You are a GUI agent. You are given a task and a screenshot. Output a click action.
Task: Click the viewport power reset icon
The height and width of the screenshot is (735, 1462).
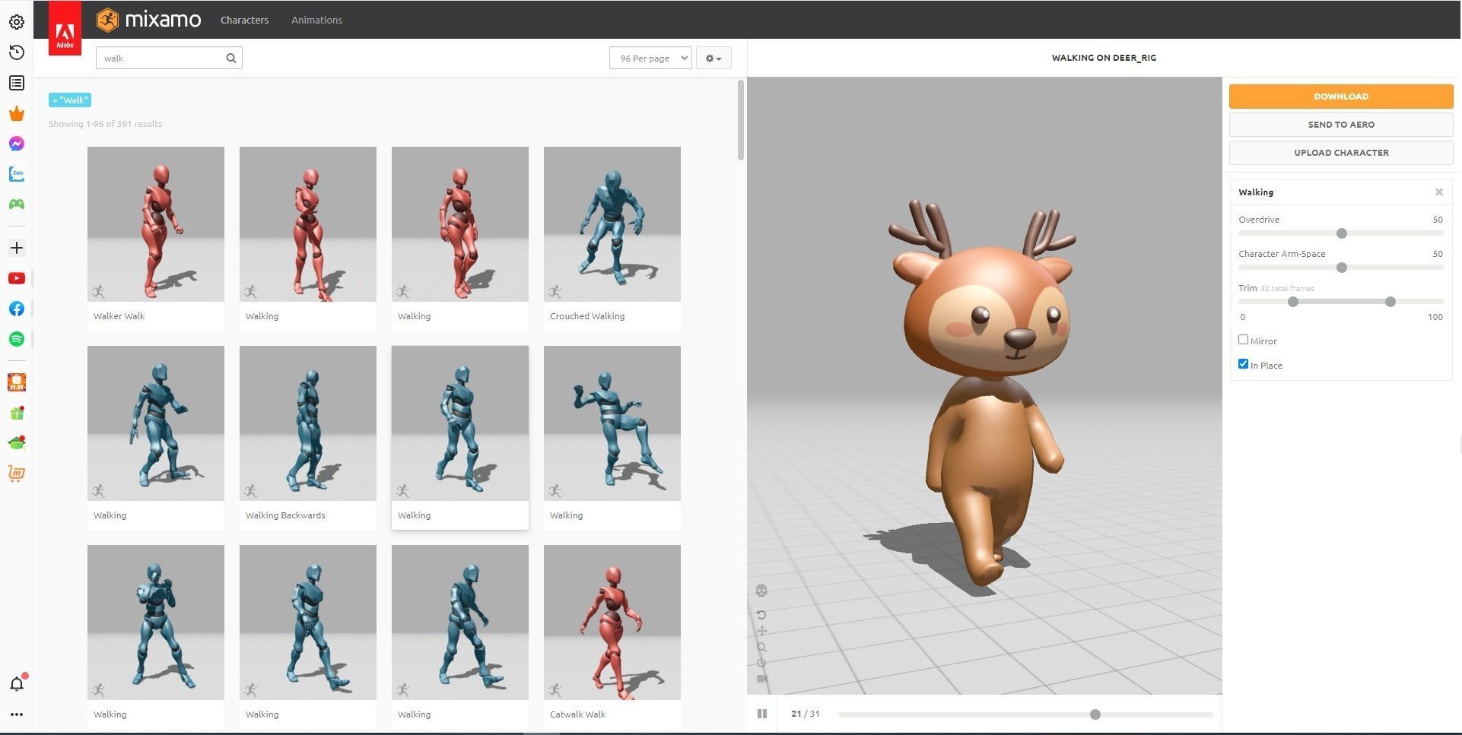point(761,663)
